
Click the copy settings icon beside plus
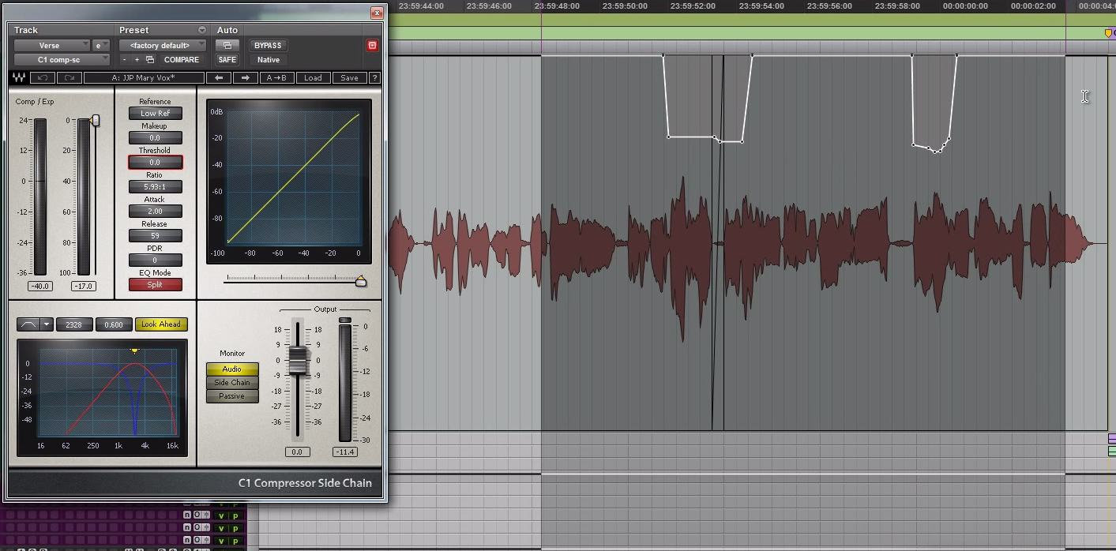150,60
